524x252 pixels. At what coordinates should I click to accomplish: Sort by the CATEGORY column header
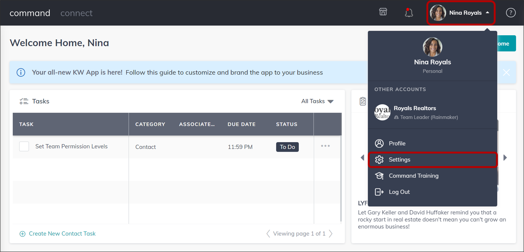pyautogui.click(x=150, y=124)
